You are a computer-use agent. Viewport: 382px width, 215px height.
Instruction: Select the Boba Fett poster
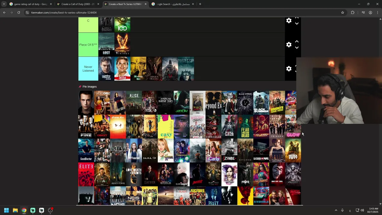[x=293, y=150]
